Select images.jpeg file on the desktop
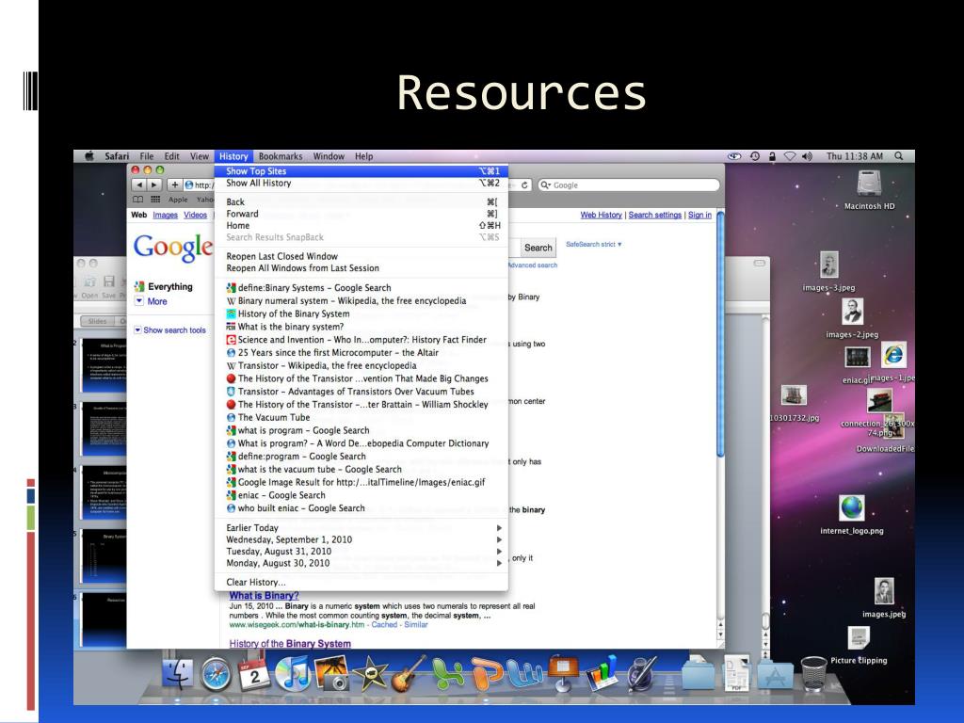The image size is (964, 723). [x=884, y=598]
